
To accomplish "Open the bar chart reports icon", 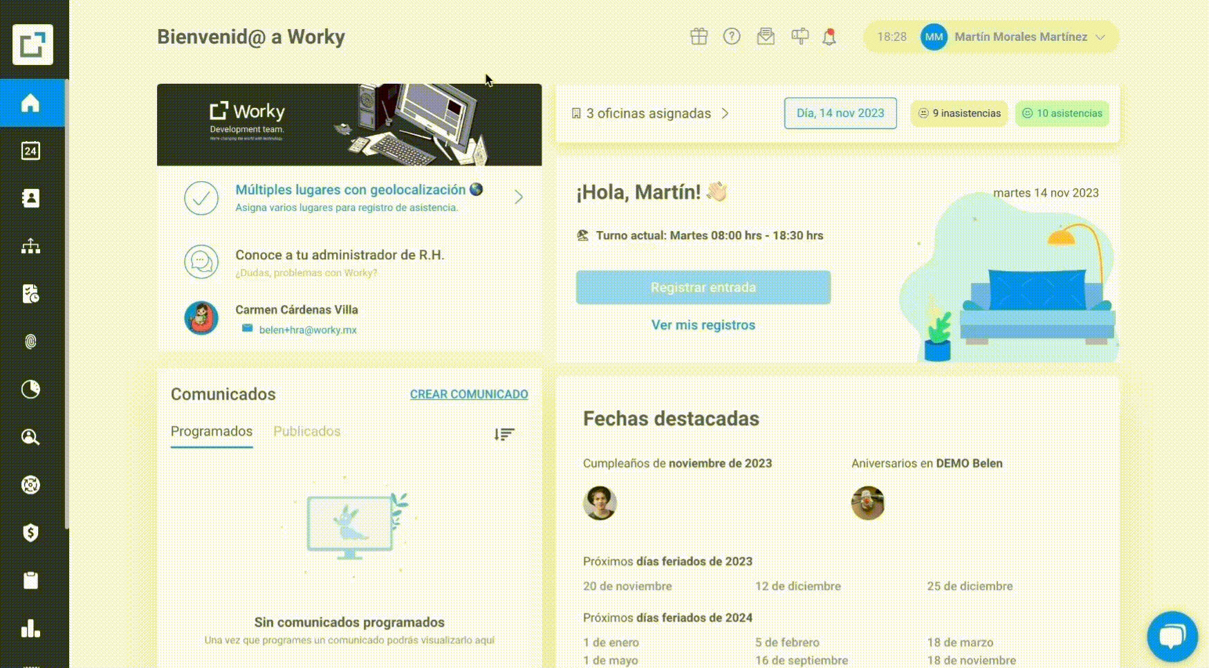I will tap(30, 628).
